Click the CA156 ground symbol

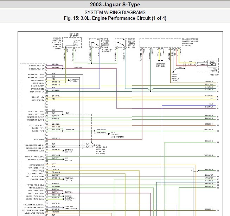[173, 72]
